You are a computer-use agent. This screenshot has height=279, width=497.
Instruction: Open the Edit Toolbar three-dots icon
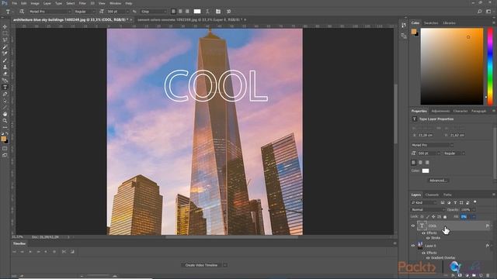(x=5, y=127)
